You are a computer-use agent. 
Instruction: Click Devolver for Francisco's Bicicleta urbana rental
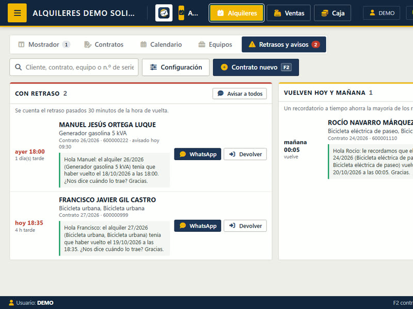[245, 226]
